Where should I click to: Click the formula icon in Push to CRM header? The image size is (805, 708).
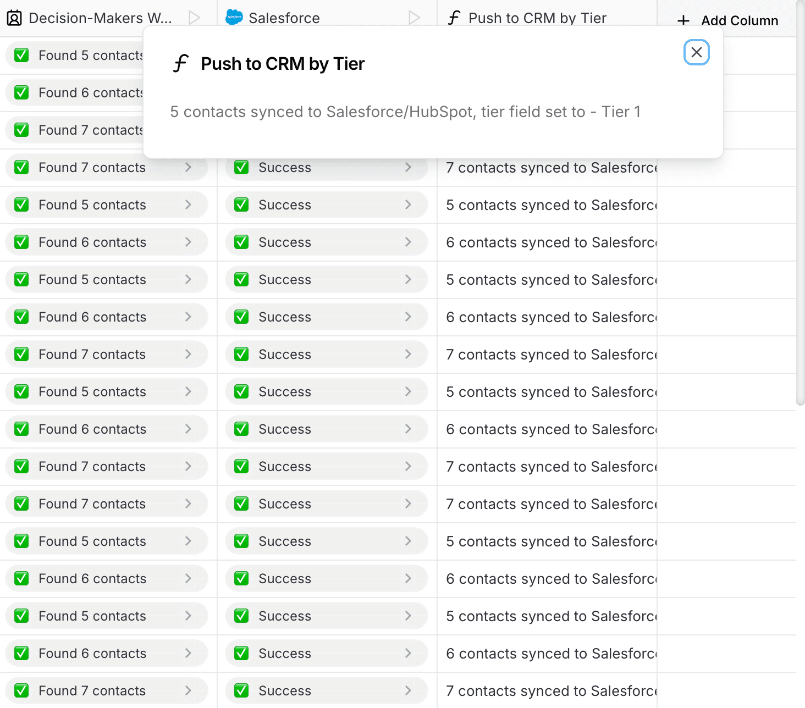(454, 18)
